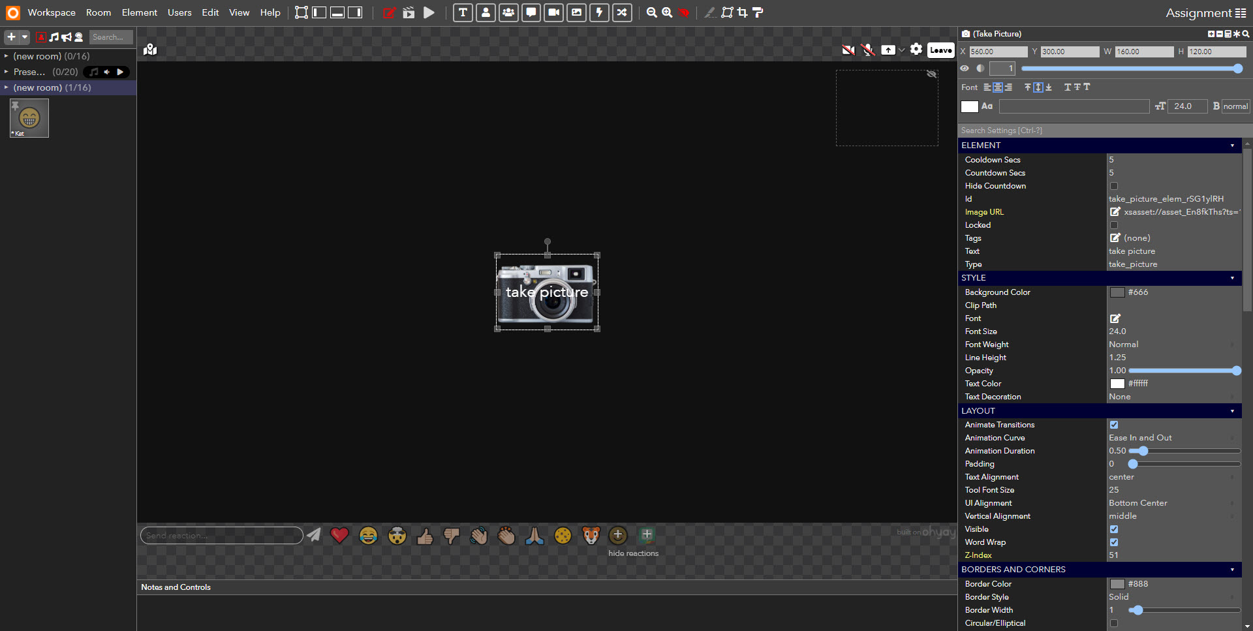Toggle element visibility eye icon
This screenshot has height=631, width=1253.
tap(965, 69)
